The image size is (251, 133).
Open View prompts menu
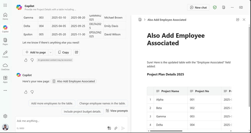click(117, 111)
